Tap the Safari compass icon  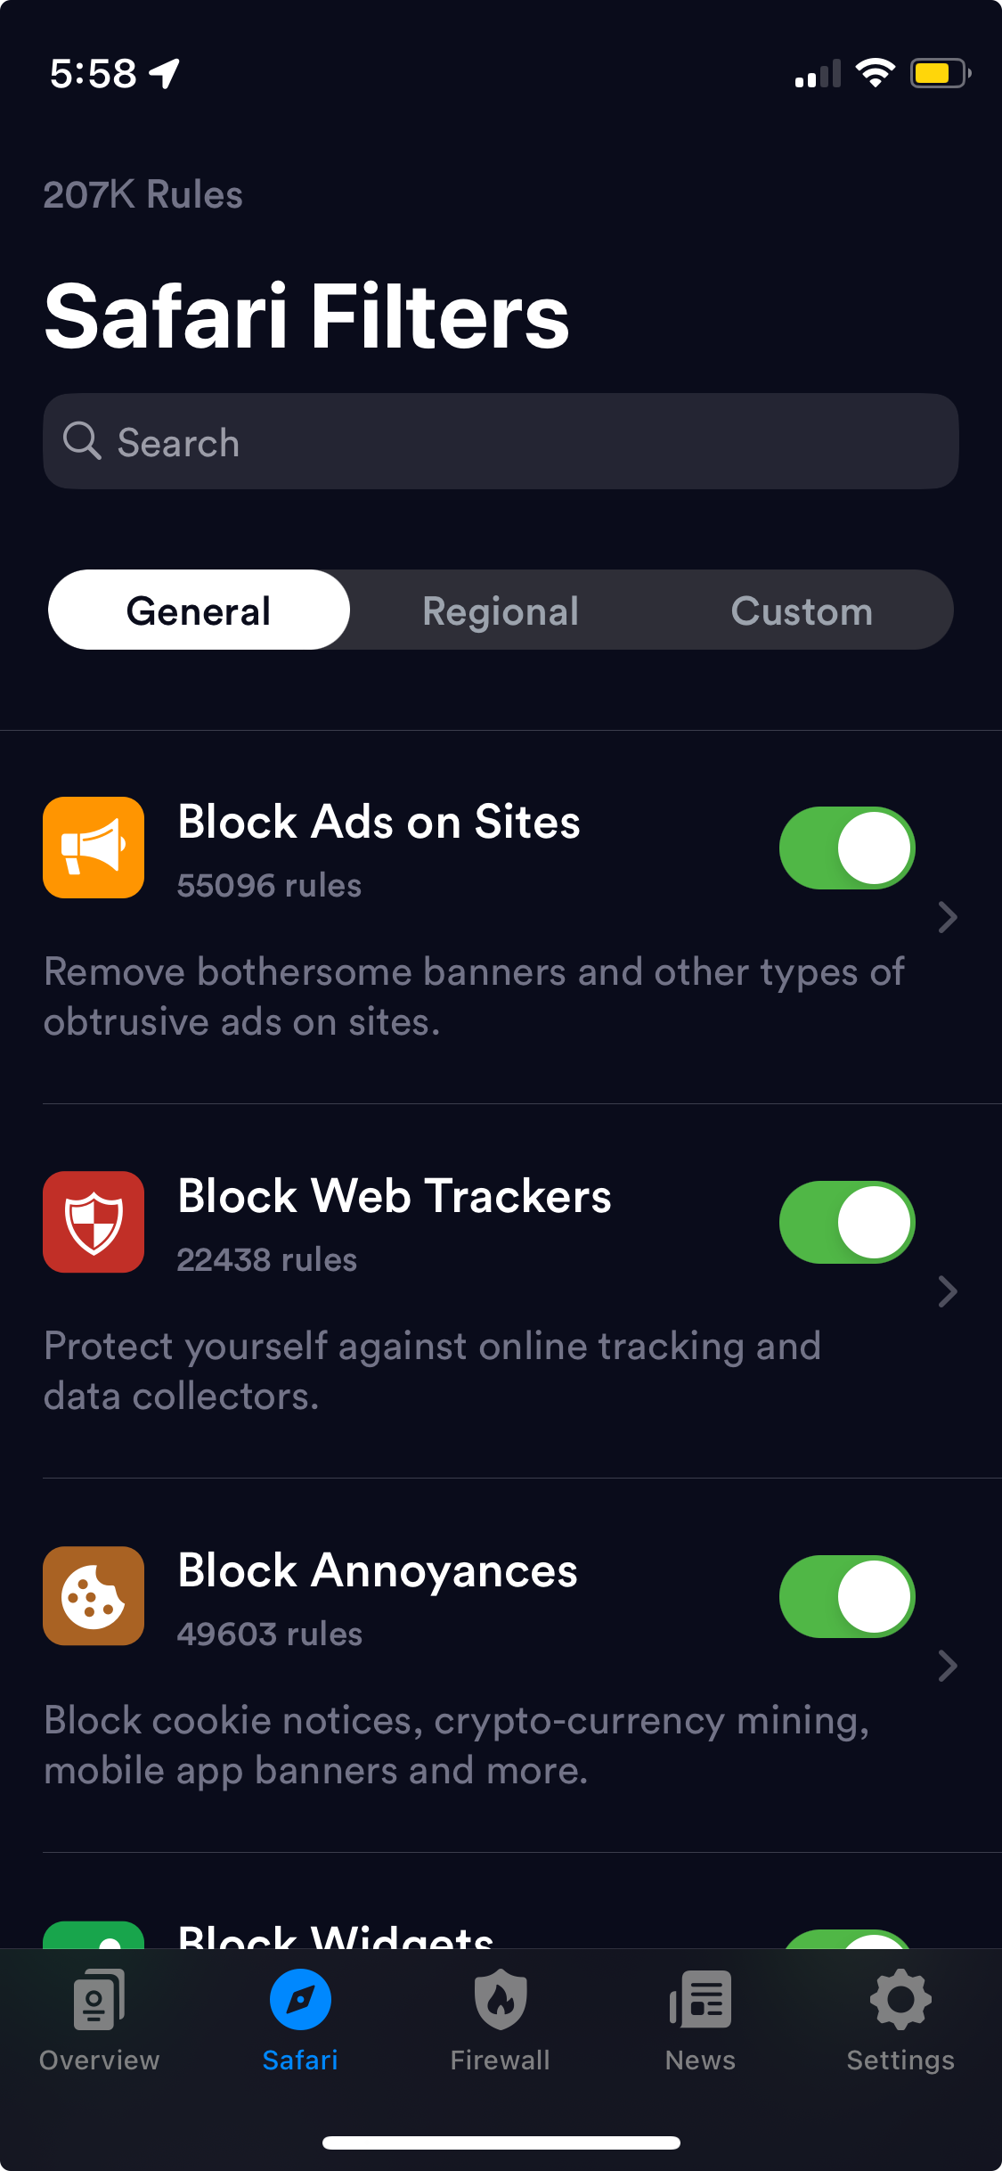[x=300, y=2000]
